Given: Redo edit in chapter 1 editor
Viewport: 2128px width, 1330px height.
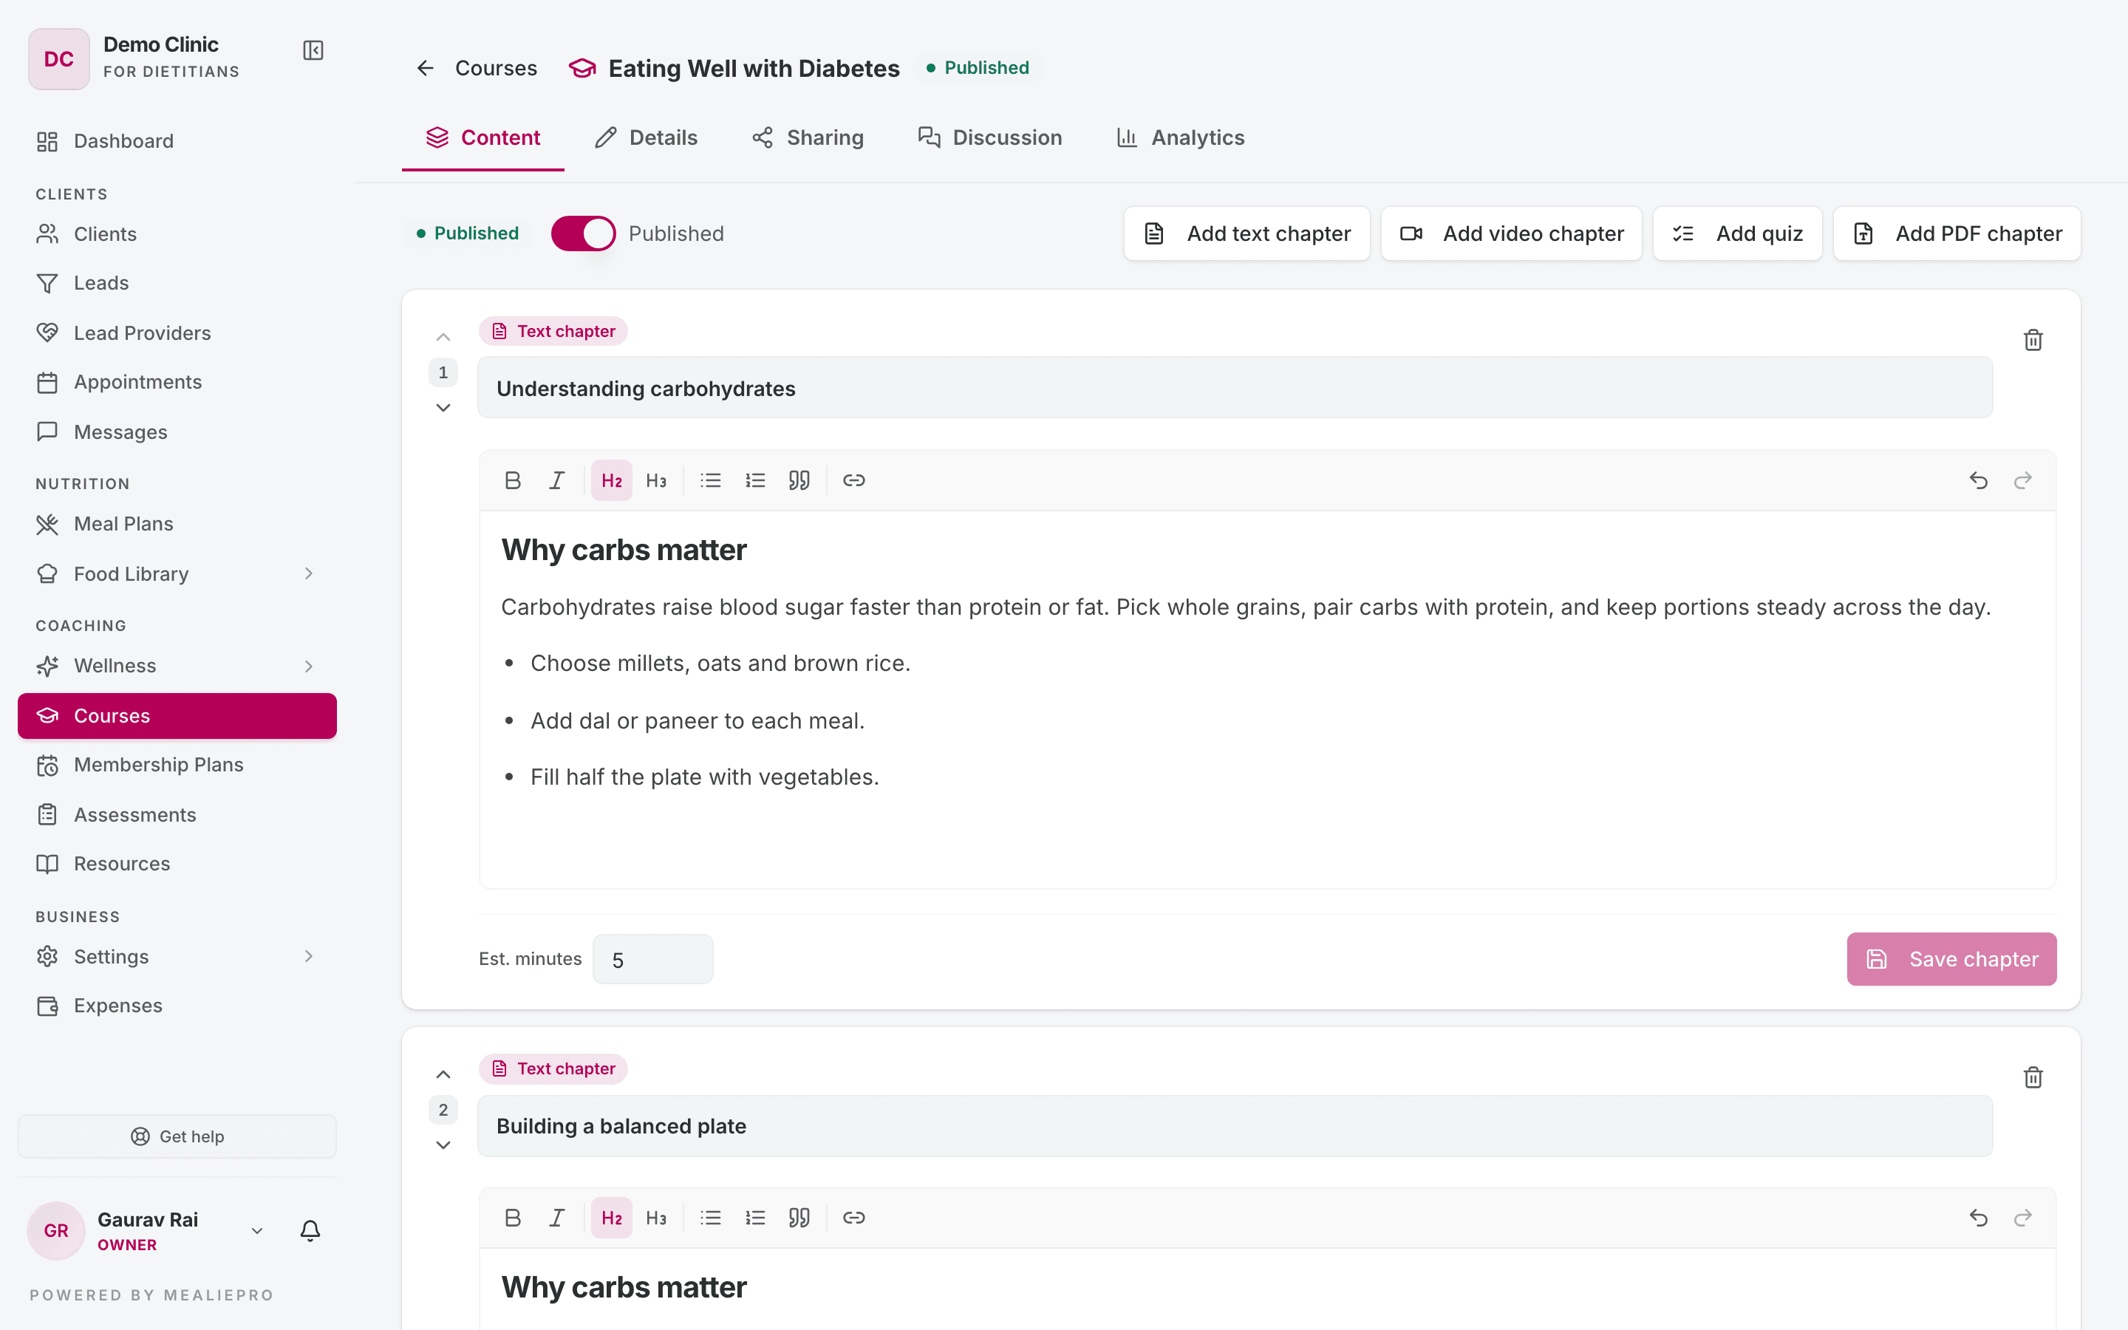Looking at the screenshot, I should [x=2023, y=480].
